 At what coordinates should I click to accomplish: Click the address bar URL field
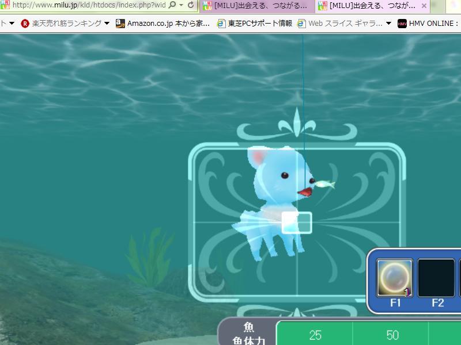89,5
